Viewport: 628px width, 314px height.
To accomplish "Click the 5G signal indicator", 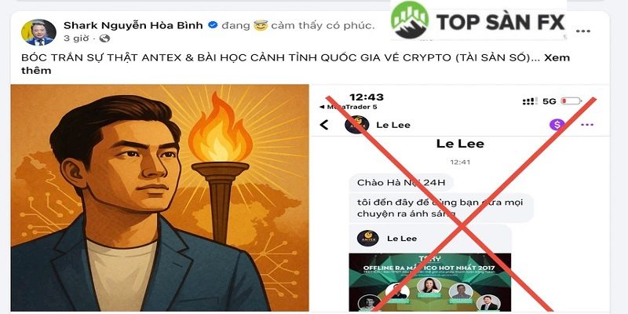I will (549, 101).
